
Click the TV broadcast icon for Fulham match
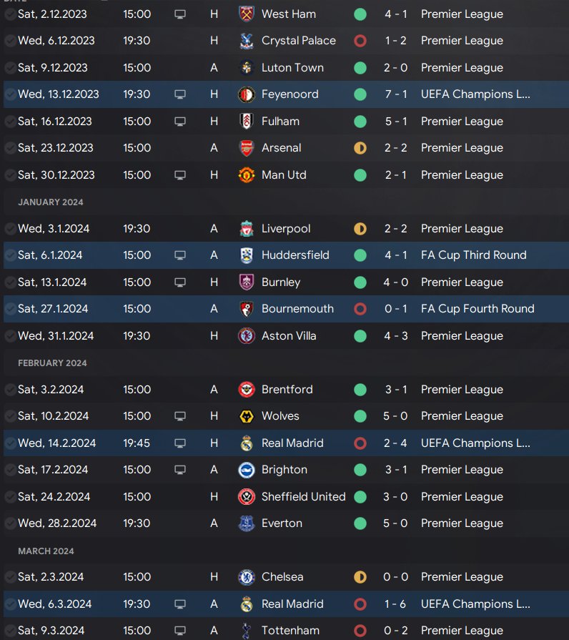coord(180,122)
